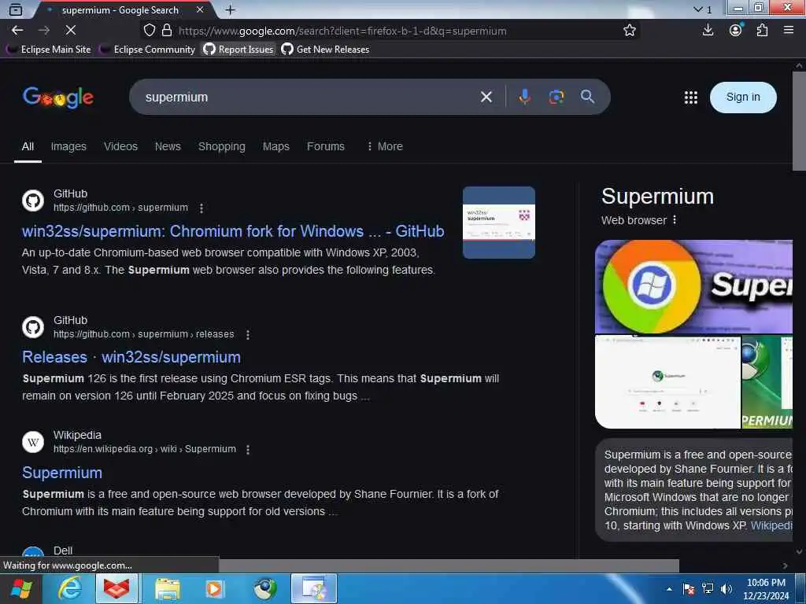Submit the search with the magnifier icon

[x=587, y=97]
